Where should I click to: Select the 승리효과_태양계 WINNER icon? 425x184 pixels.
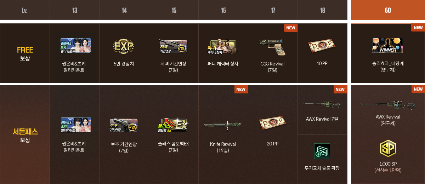(x=387, y=45)
